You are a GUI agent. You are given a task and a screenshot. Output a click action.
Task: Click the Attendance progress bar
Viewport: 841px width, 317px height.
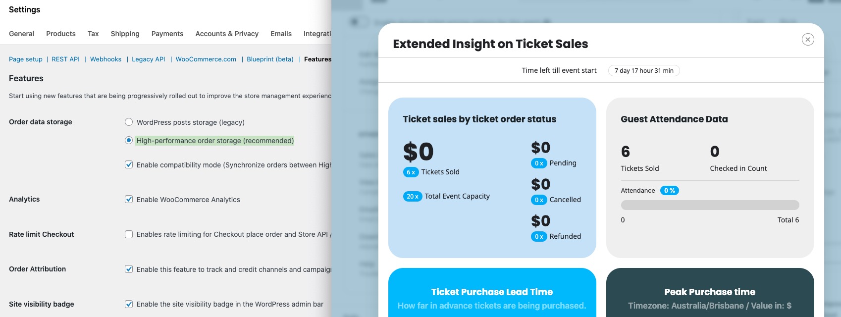click(x=710, y=205)
